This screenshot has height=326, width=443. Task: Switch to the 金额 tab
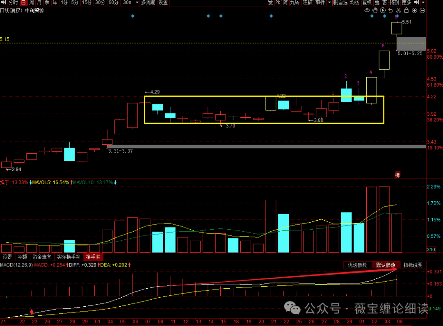22,257
